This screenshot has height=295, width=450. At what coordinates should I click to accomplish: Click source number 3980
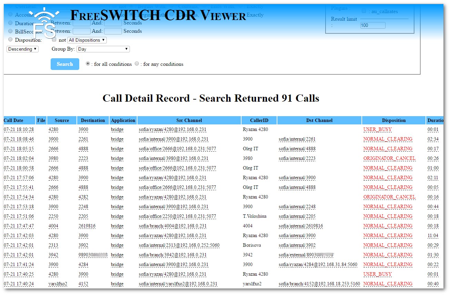click(x=53, y=159)
